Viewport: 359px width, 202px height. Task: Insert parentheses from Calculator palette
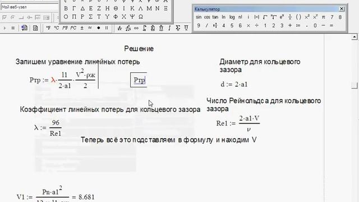click(x=298, y=17)
